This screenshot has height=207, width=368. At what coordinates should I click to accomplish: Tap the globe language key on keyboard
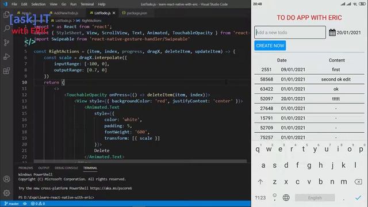point(286,198)
